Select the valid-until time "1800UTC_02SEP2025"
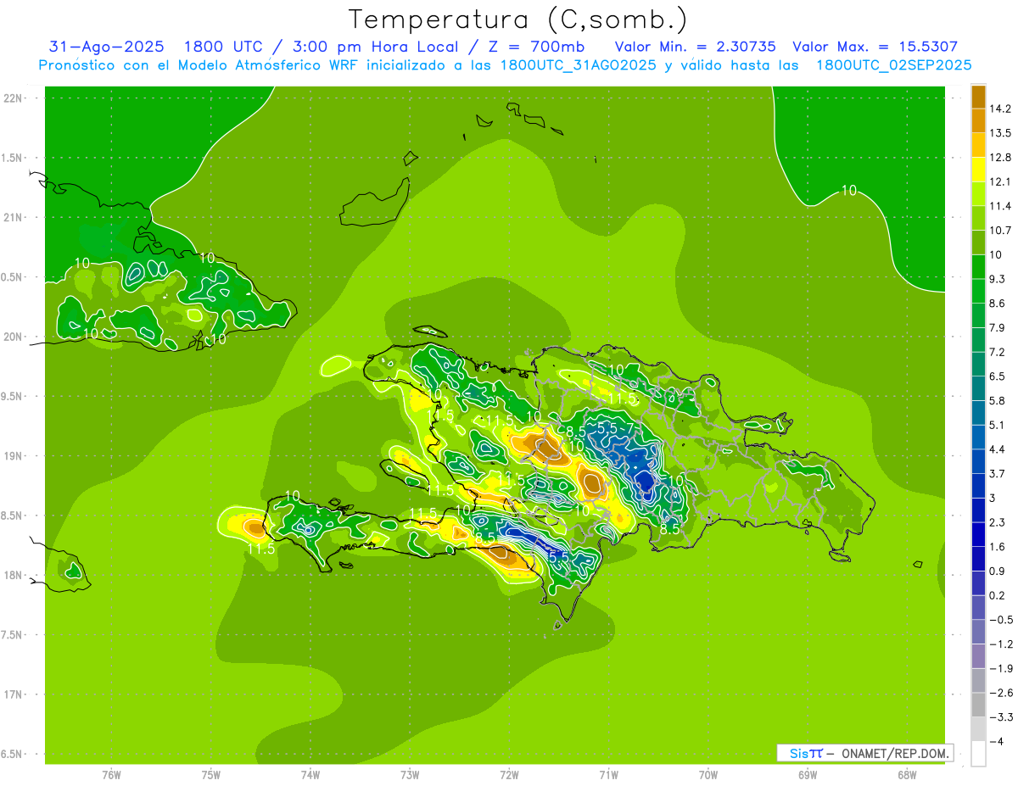The width and height of the screenshot is (1018, 786). tap(893, 65)
